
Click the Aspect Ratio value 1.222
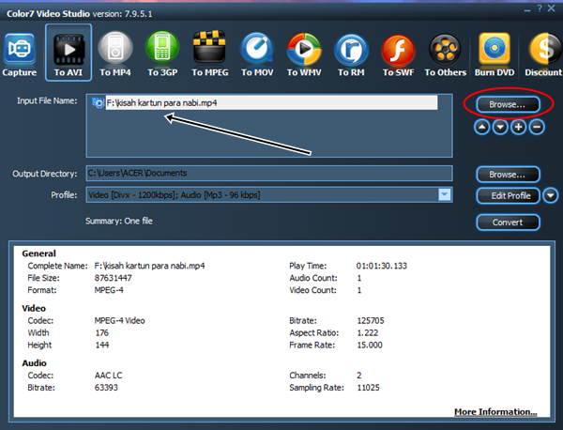pos(367,332)
